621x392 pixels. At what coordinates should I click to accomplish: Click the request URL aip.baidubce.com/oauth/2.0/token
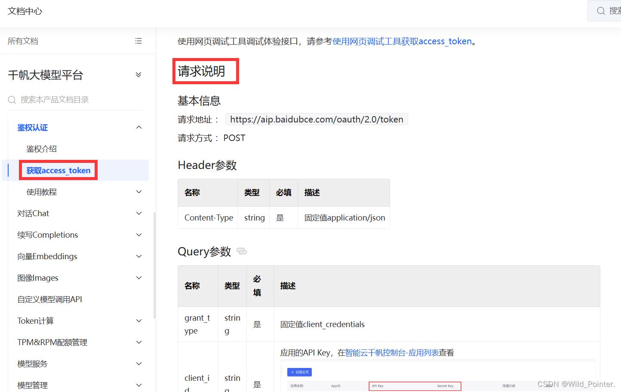(x=317, y=119)
